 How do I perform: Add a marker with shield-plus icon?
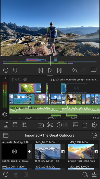pos(15,70)
